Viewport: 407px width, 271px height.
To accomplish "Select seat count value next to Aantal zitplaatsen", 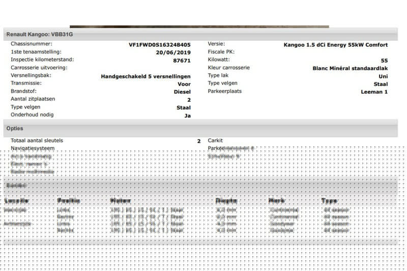I will (x=189, y=100).
